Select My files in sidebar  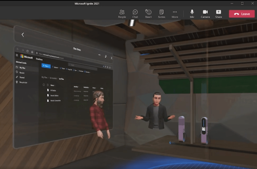click(22, 68)
